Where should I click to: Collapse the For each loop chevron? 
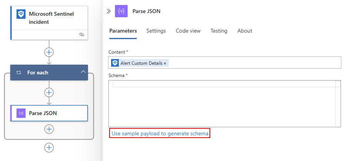point(83,72)
